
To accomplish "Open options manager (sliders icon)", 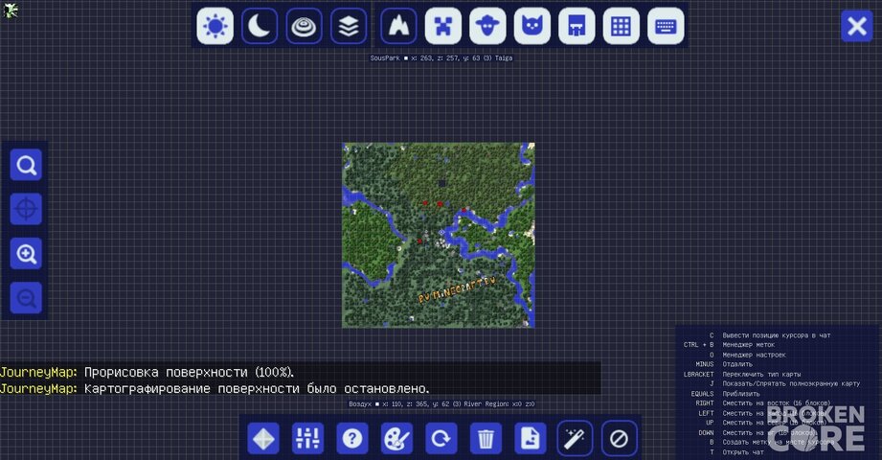I will [307, 438].
